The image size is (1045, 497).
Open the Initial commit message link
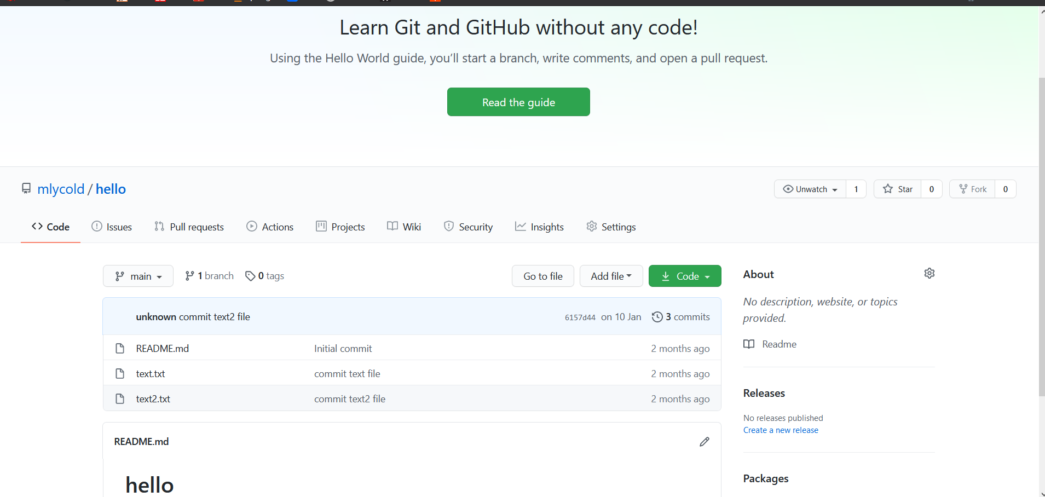pos(343,348)
